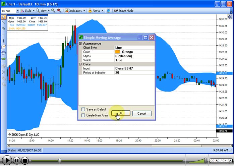Open the Style dropdown menu
The image size is (235, 167).
pos(27,11)
